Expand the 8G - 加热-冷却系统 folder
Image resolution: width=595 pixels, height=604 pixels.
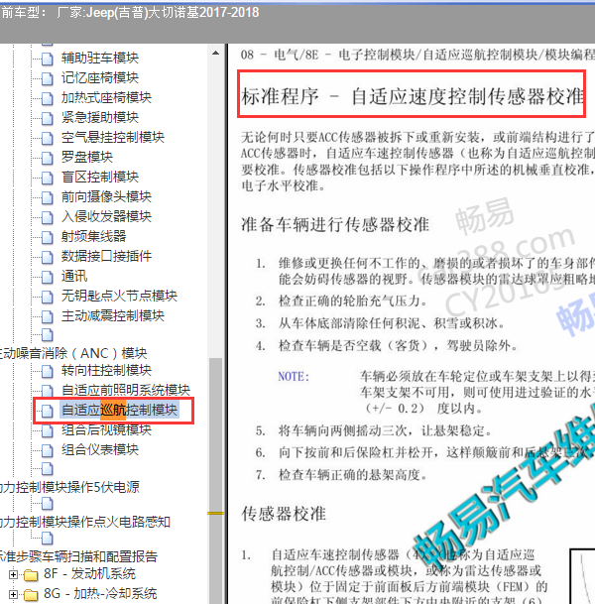[x=13, y=595]
